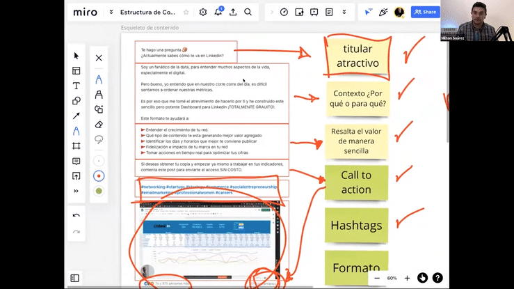The width and height of the screenshot is (514, 289).
Task: Open the notifications bell
Action: 218,12
